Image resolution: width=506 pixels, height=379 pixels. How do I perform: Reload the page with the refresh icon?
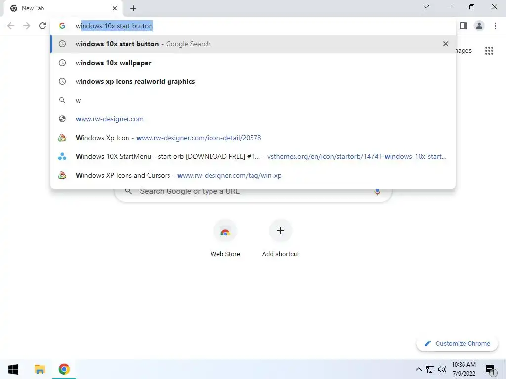click(x=42, y=26)
